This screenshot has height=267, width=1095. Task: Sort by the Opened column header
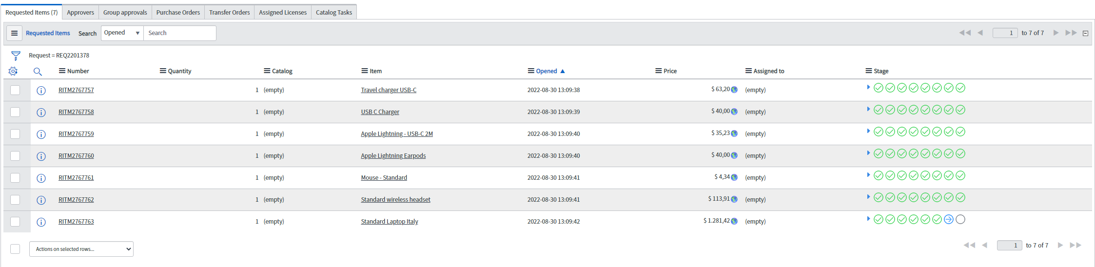[547, 71]
